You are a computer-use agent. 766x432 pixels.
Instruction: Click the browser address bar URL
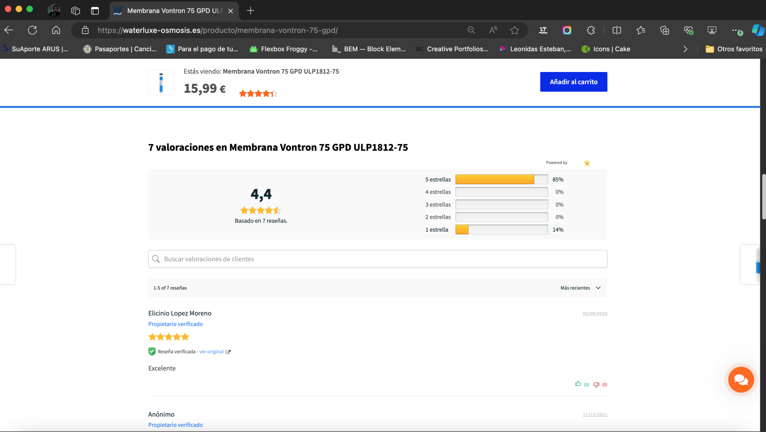tap(218, 30)
